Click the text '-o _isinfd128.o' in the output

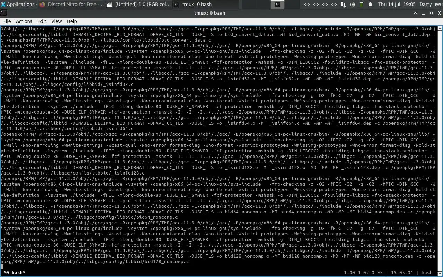[237, 168]
